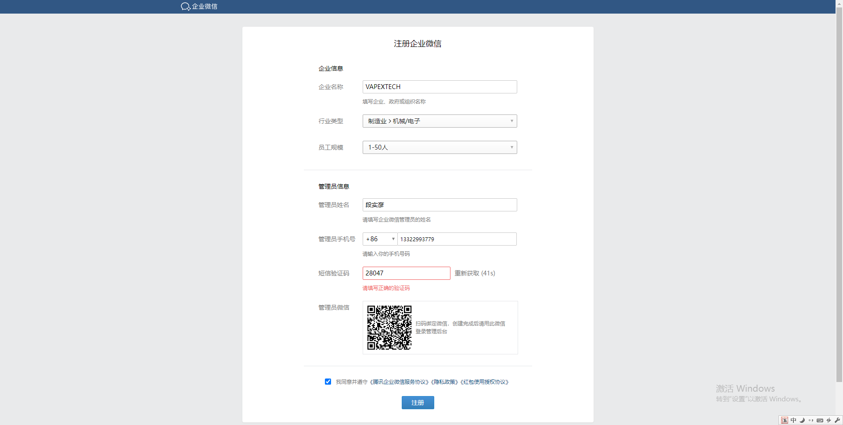Open IME settings wrench icon

(837, 420)
